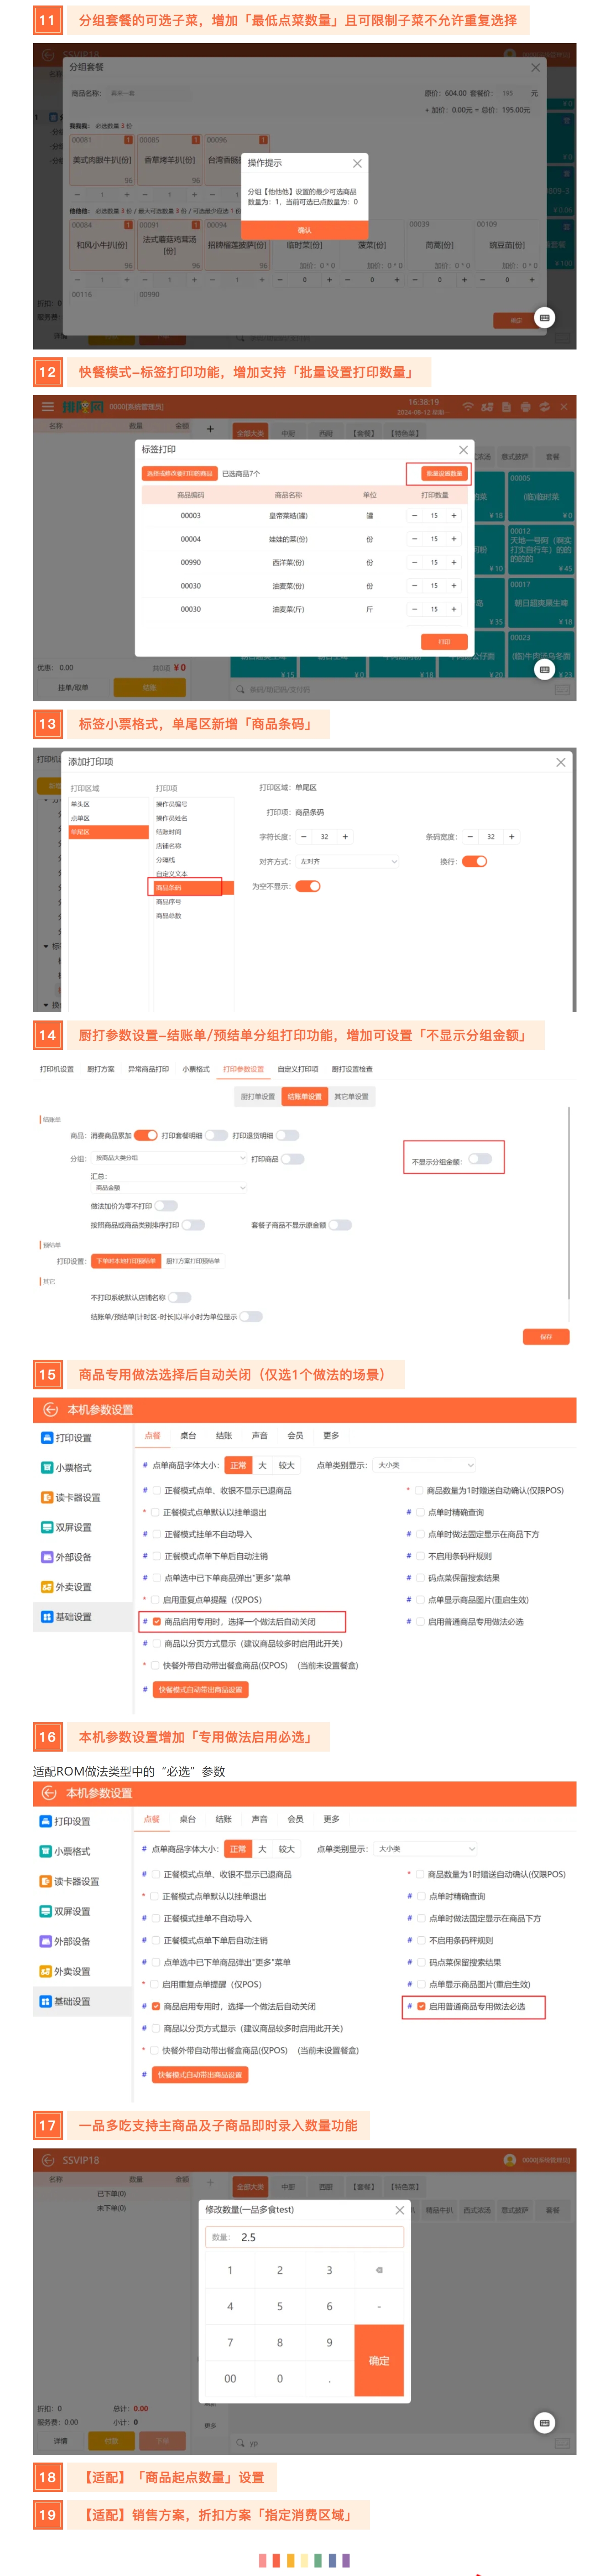Click the search magnifier icon below the quantity keypad screen
The width and height of the screenshot is (599, 2576).
coord(240,2443)
